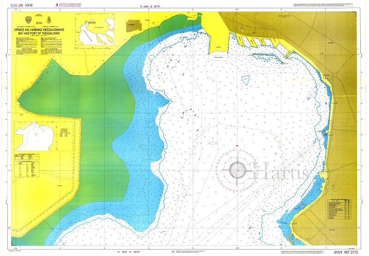Click the lighthouse crest emblem above the title

[49, 20]
